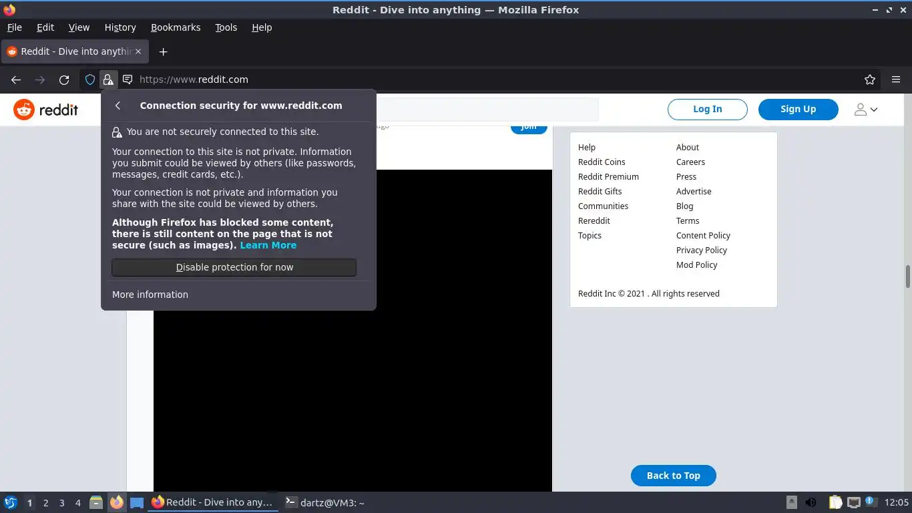Open the Reddit Coins link
This screenshot has height=513, width=912.
pos(602,162)
